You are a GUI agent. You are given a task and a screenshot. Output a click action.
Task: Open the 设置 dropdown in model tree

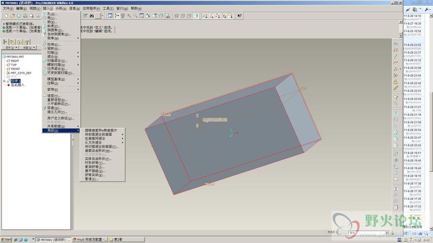[29, 48]
